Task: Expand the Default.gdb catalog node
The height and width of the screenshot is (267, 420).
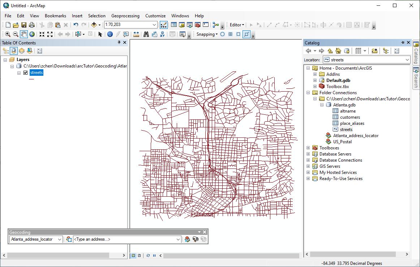Action: (315, 80)
